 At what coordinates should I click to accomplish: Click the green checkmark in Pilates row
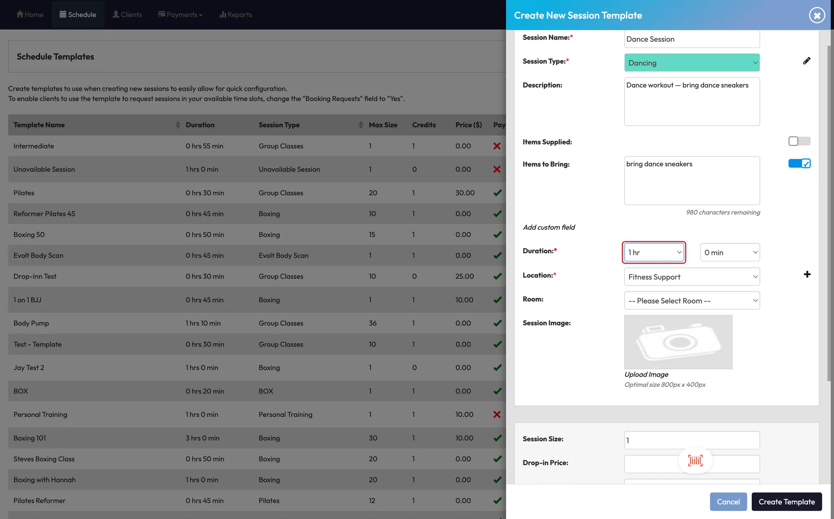click(497, 193)
